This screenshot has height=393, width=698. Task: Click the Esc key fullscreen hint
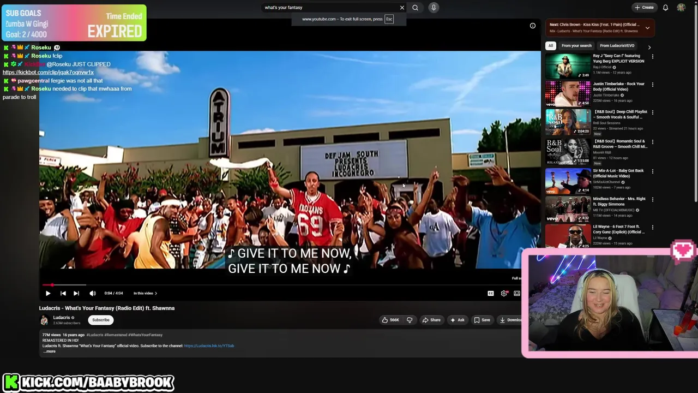tap(389, 19)
